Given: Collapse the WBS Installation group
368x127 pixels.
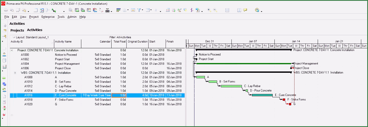Looking at the screenshot, I should click(x=15, y=73).
